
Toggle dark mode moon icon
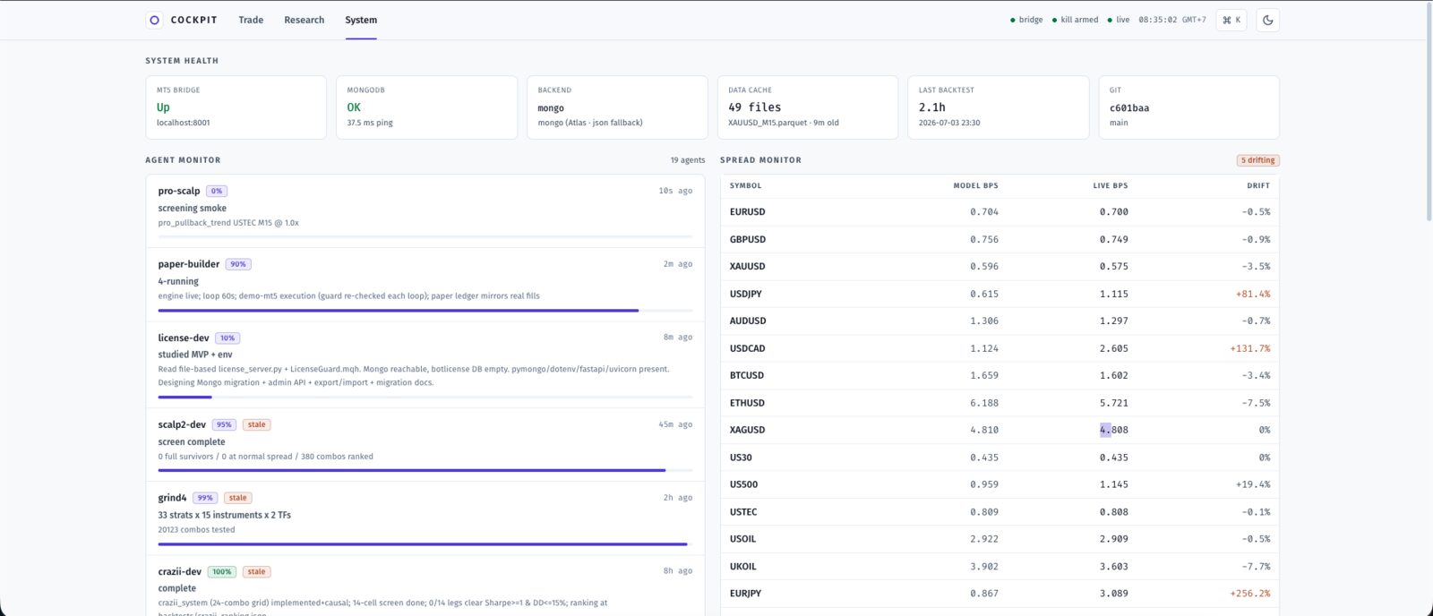1267,20
